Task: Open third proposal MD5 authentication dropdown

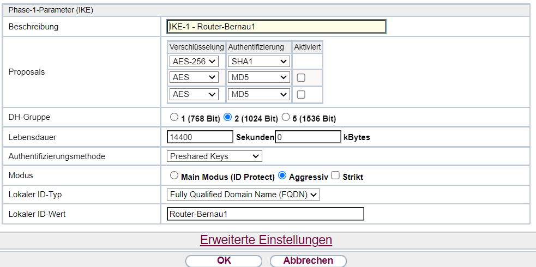Action: tap(259, 94)
